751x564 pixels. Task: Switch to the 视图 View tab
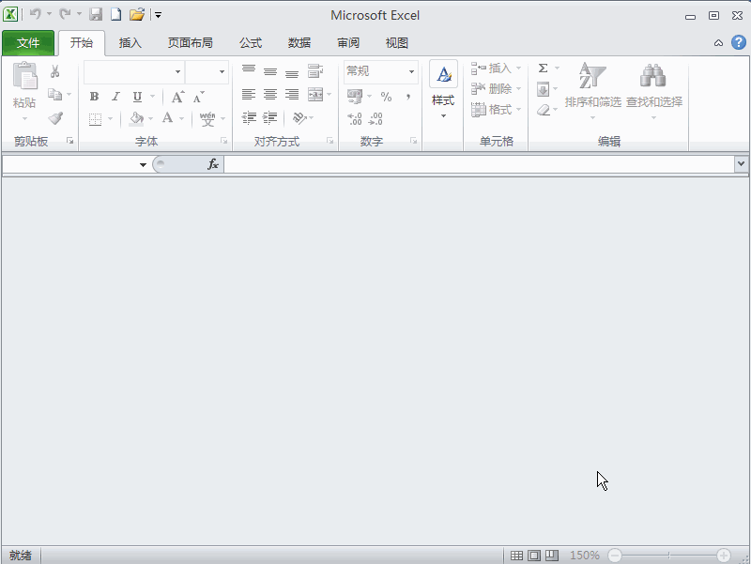(396, 43)
